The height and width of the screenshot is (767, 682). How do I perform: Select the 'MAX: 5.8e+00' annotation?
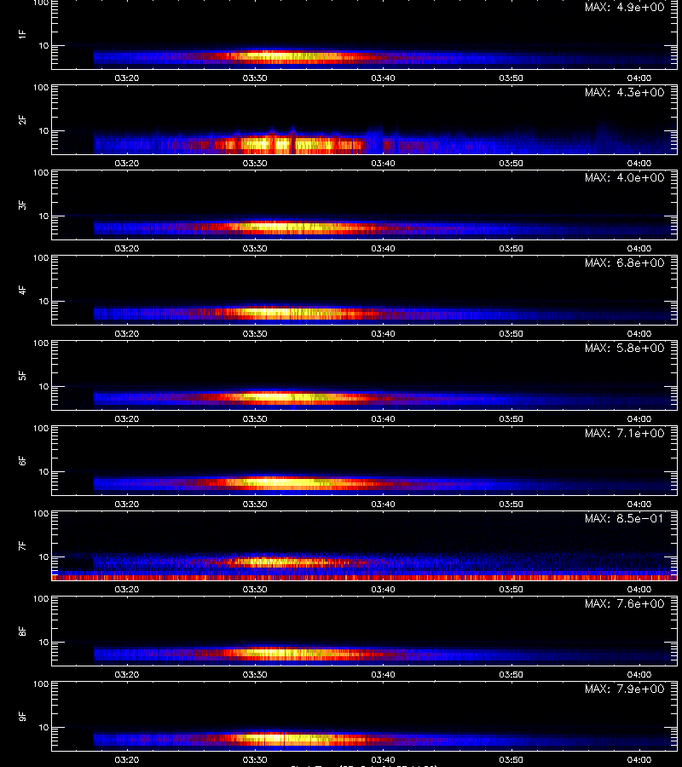pos(624,348)
